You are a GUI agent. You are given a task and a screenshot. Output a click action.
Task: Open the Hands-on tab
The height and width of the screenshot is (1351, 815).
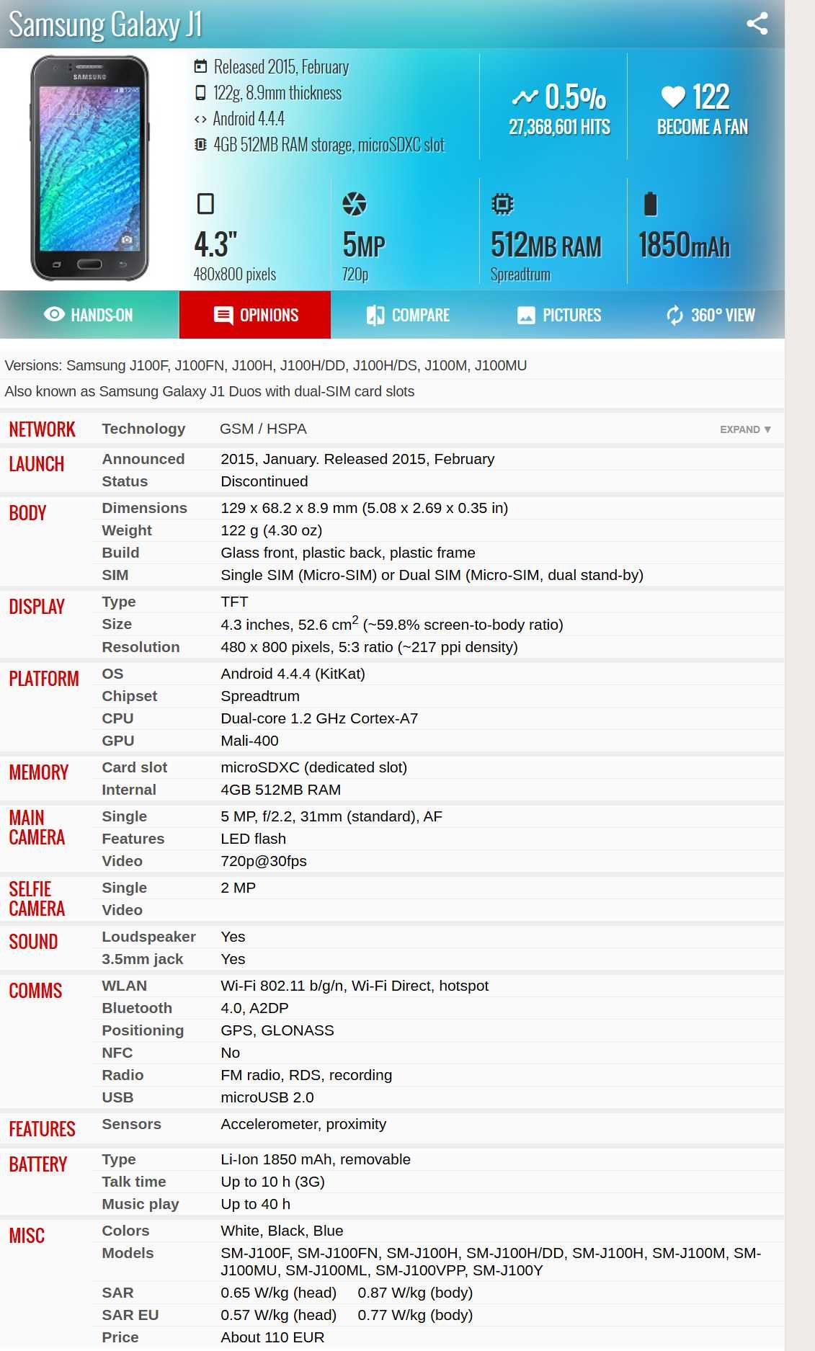89,315
